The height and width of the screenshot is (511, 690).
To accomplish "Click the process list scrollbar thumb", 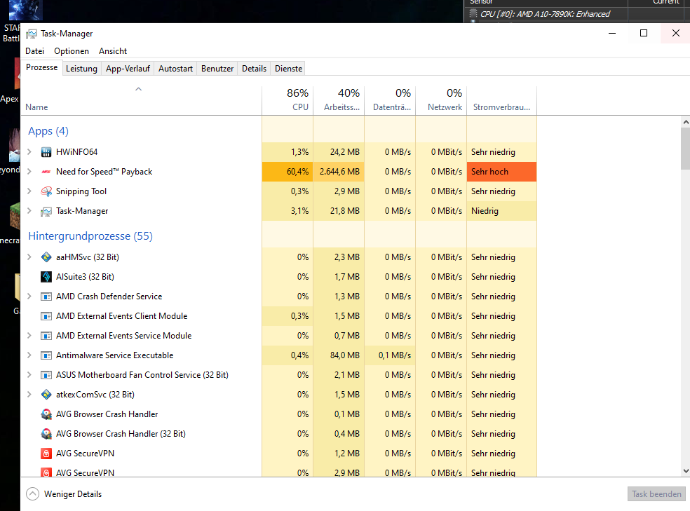I will pyautogui.click(x=686, y=149).
